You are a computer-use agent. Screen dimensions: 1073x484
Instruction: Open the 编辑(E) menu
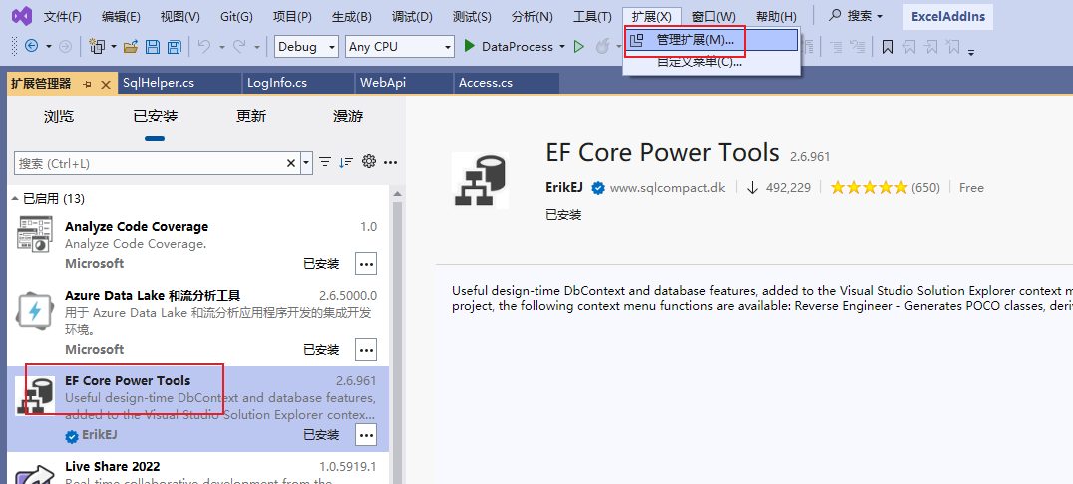[121, 16]
